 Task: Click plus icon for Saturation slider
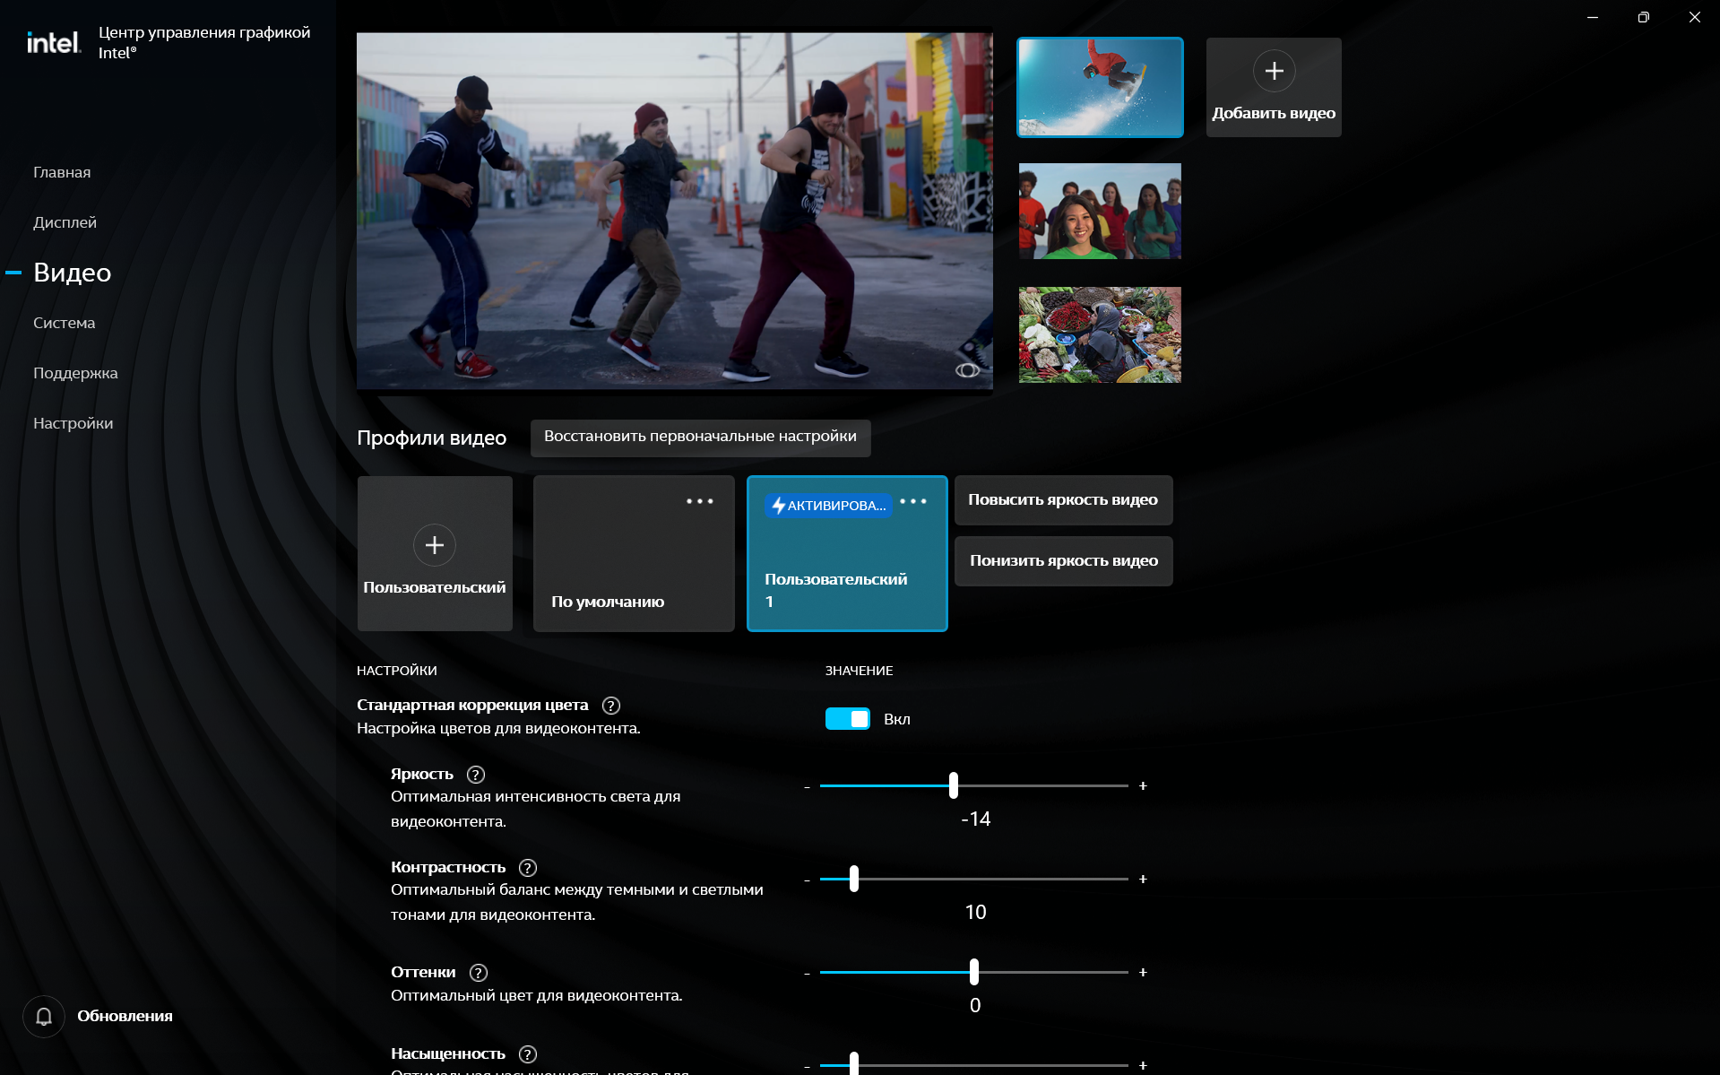(1143, 1066)
